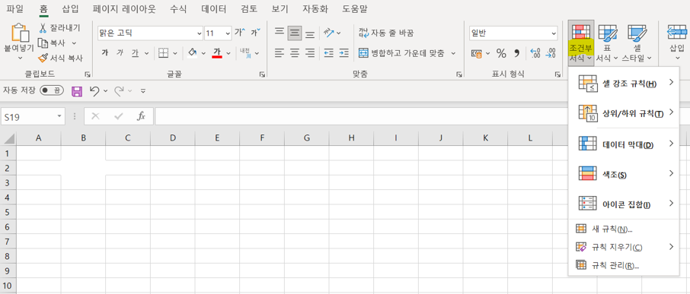Image resolution: width=690 pixels, height=294 pixels.
Task: Center text horizontally
Action: [295, 53]
